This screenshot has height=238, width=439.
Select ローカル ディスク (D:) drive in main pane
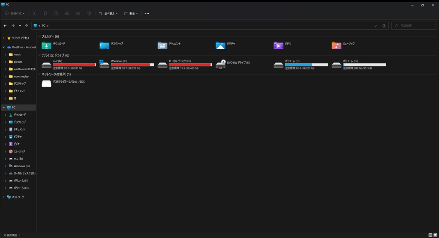[x=184, y=65]
